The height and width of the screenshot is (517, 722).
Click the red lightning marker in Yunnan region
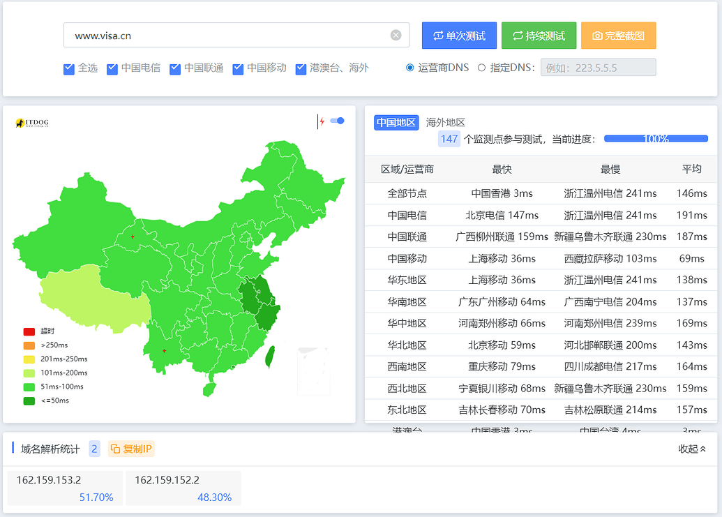(165, 351)
